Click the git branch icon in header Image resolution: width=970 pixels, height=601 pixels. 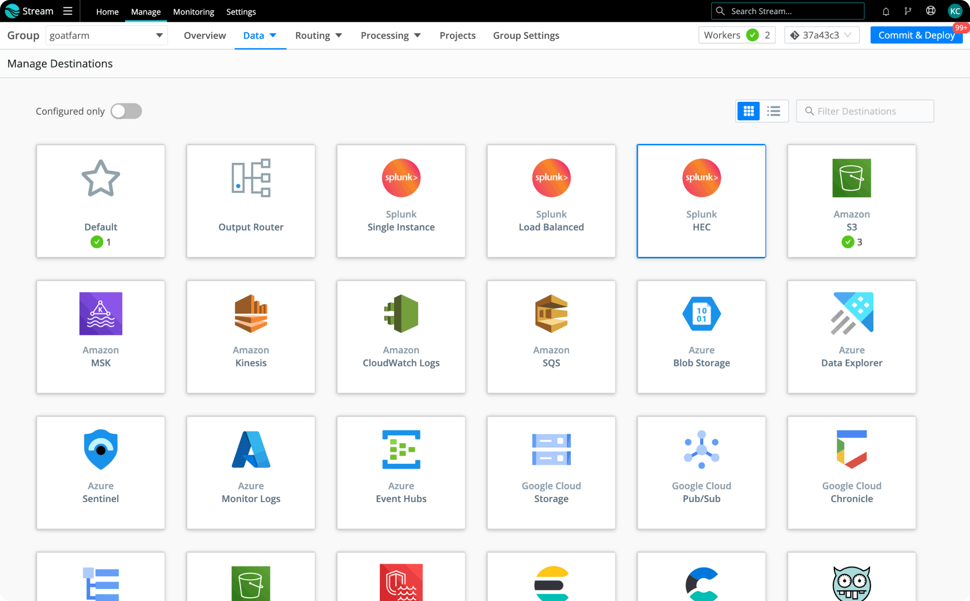(908, 11)
